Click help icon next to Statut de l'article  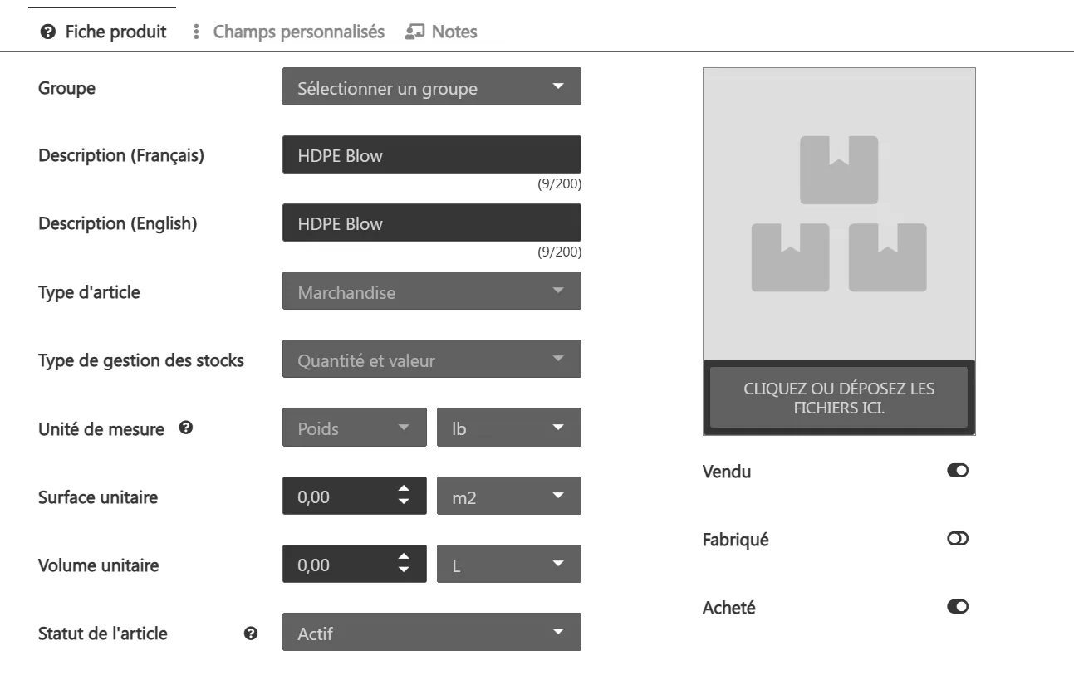pyautogui.click(x=251, y=634)
